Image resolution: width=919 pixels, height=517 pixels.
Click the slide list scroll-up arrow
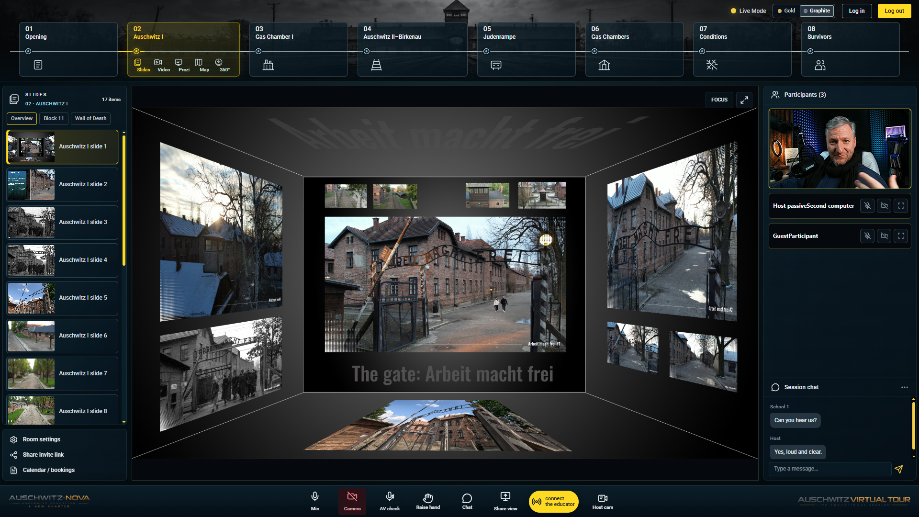tap(124, 132)
